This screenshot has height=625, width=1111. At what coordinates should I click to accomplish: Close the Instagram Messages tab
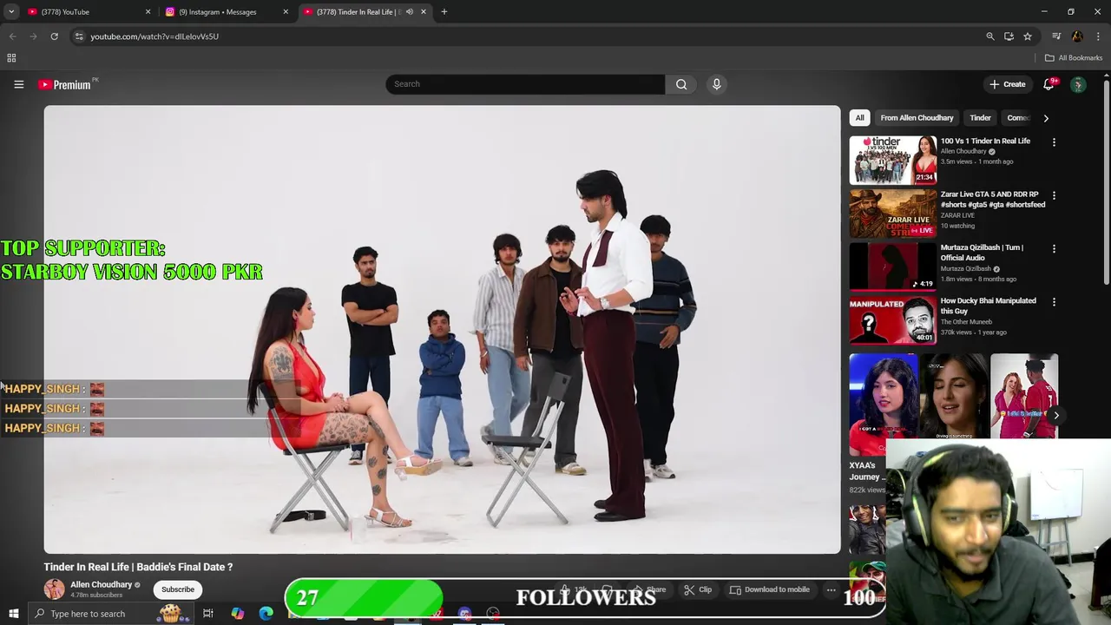(286, 12)
